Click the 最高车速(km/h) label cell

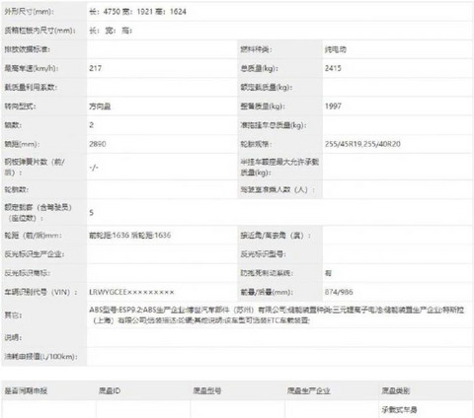[x=44, y=68]
